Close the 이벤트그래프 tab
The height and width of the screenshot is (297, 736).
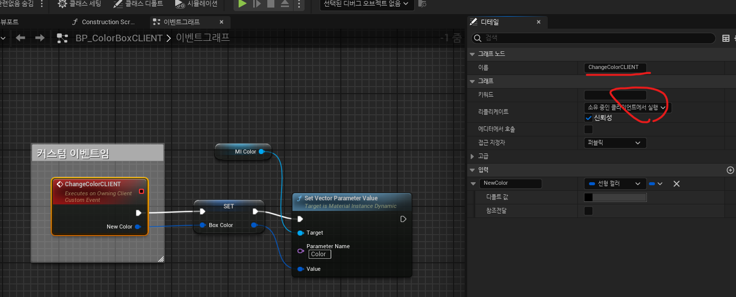coord(222,22)
